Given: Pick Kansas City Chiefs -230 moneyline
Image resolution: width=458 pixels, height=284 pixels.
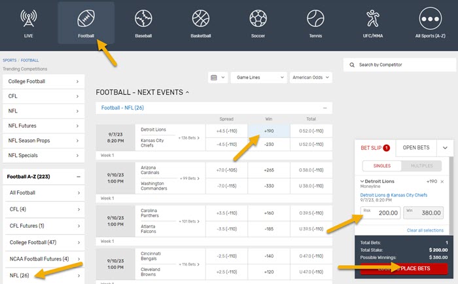Looking at the screenshot, I should pyautogui.click(x=268, y=144).
